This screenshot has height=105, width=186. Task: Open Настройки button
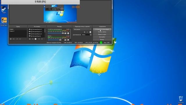[102, 37]
